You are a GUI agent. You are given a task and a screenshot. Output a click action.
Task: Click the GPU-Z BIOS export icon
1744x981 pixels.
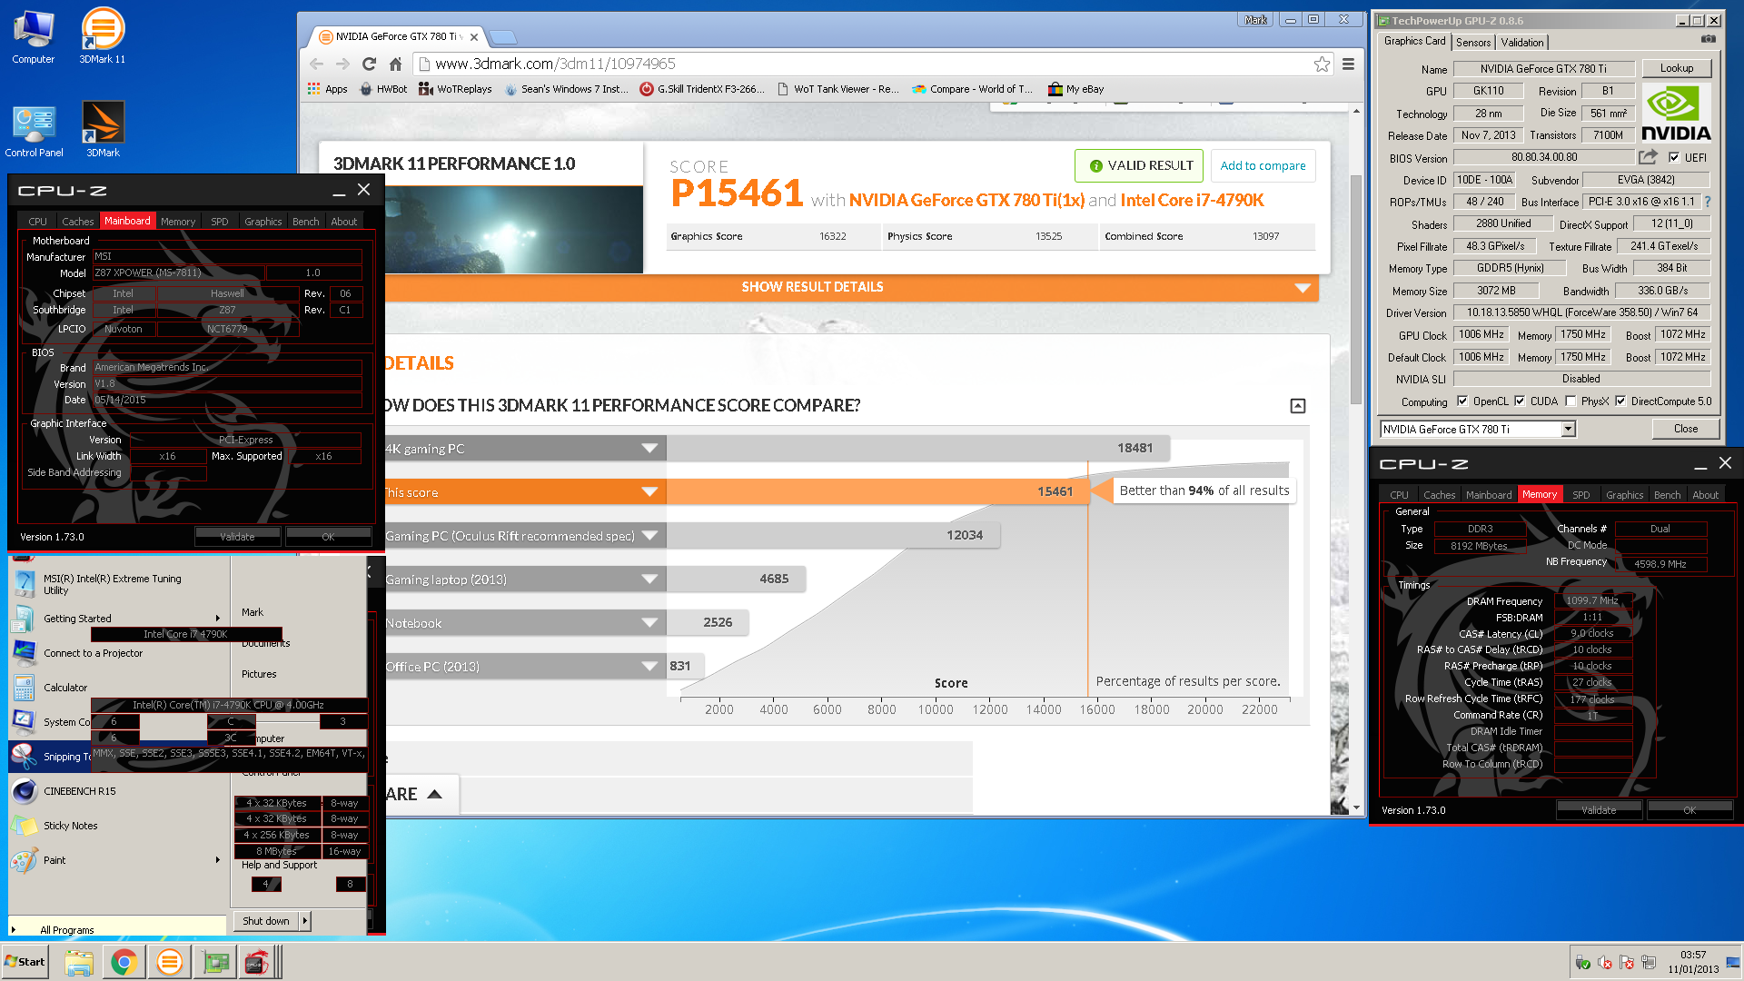pos(1648,157)
